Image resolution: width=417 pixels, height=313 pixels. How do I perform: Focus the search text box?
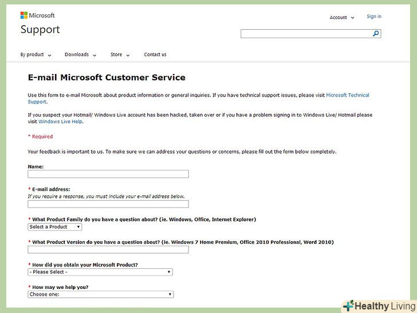(x=306, y=34)
